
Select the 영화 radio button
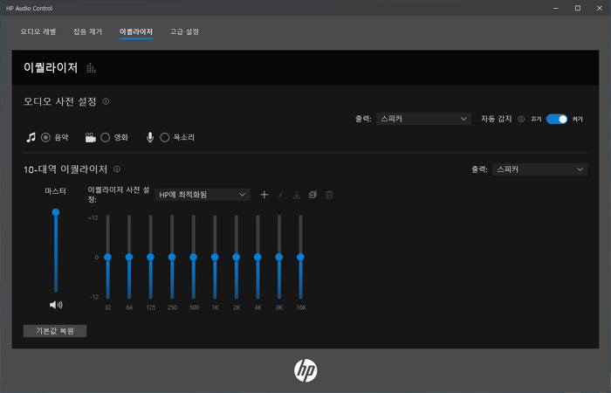[106, 137]
